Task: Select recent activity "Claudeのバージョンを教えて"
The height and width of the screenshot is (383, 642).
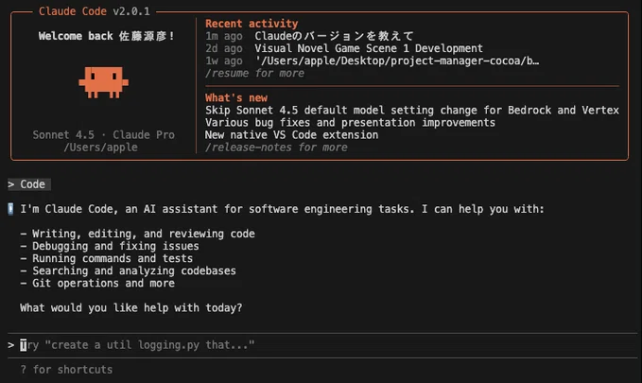Action: [334, 36]
